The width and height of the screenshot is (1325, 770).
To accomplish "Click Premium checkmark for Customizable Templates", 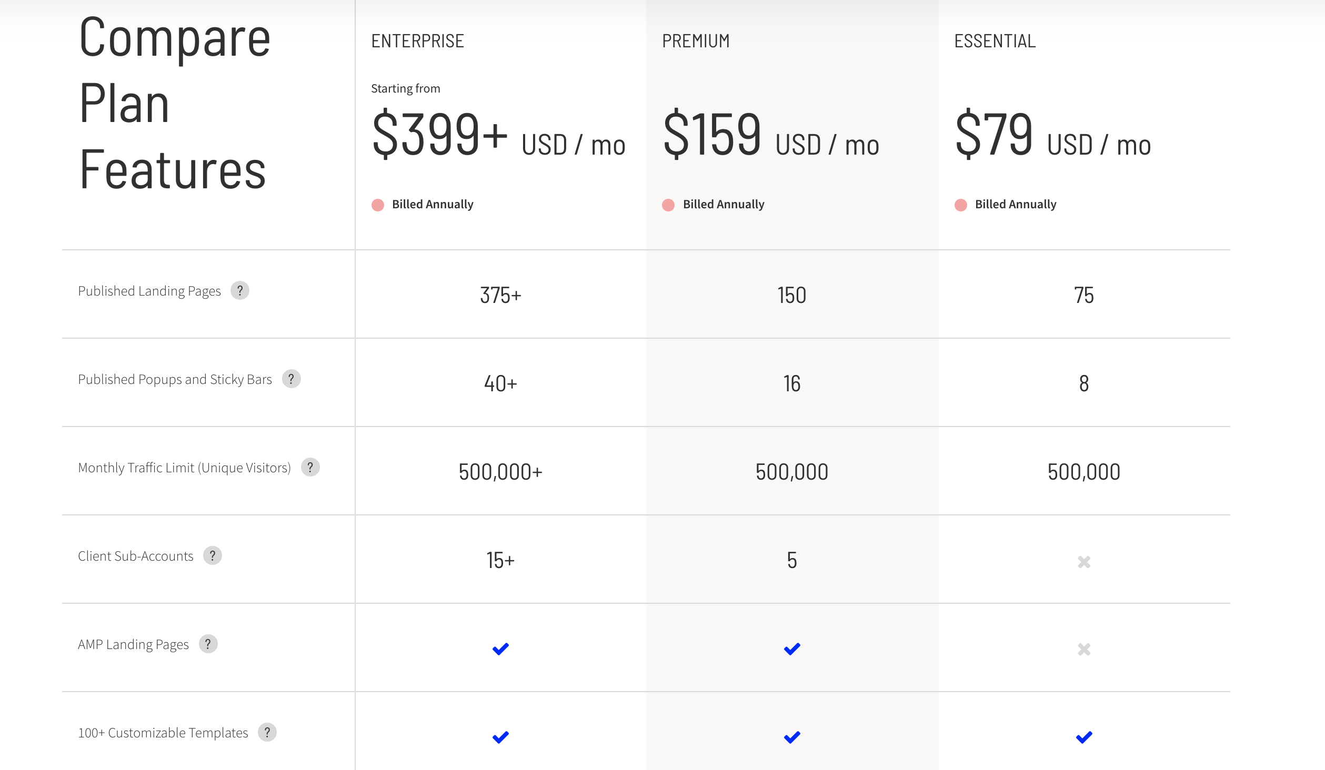I will click(792, 737).
